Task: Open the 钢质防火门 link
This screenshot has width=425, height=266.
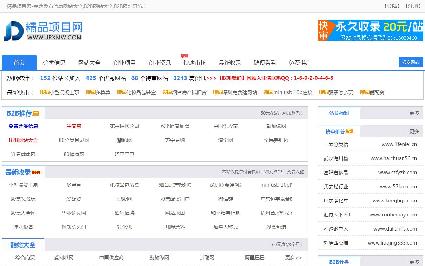Action: click(74, 227)
